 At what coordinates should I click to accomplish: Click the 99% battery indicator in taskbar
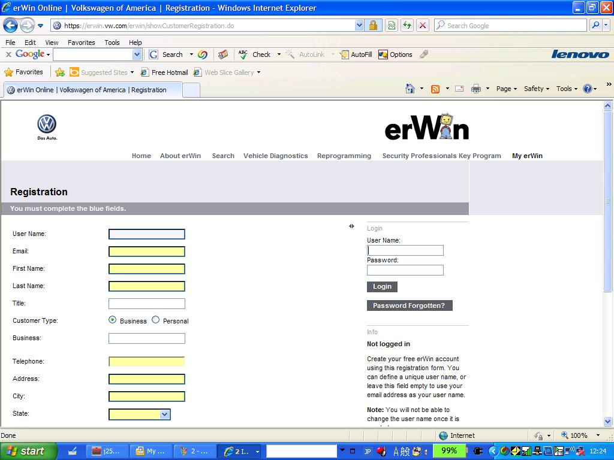click(x=449, y=451)
